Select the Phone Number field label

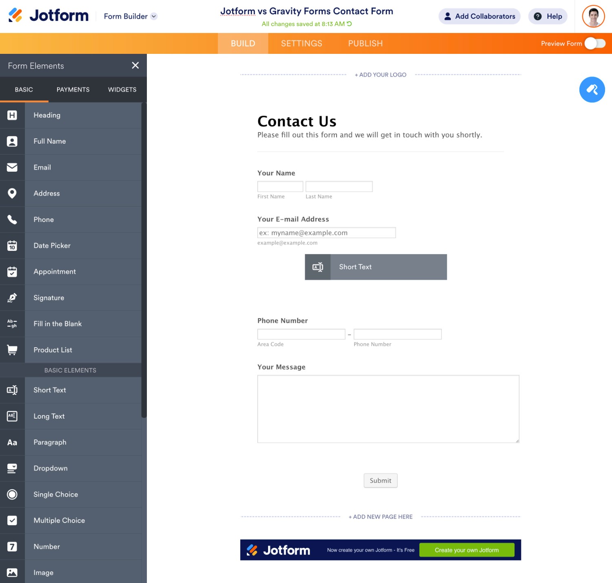pos(283,321)
